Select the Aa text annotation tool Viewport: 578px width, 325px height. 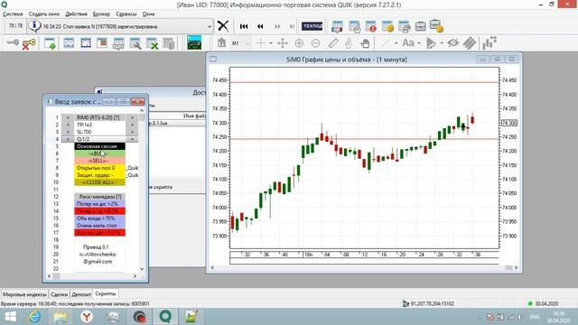pyautogui.click(x=408, y=43)
